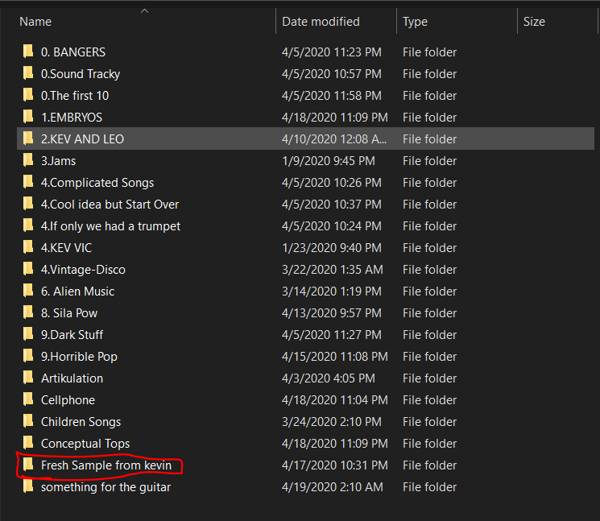Select "Fresh Sample from kevin" folder name
This screenshot has height=521, width=600.
click(x=106, y=465)
